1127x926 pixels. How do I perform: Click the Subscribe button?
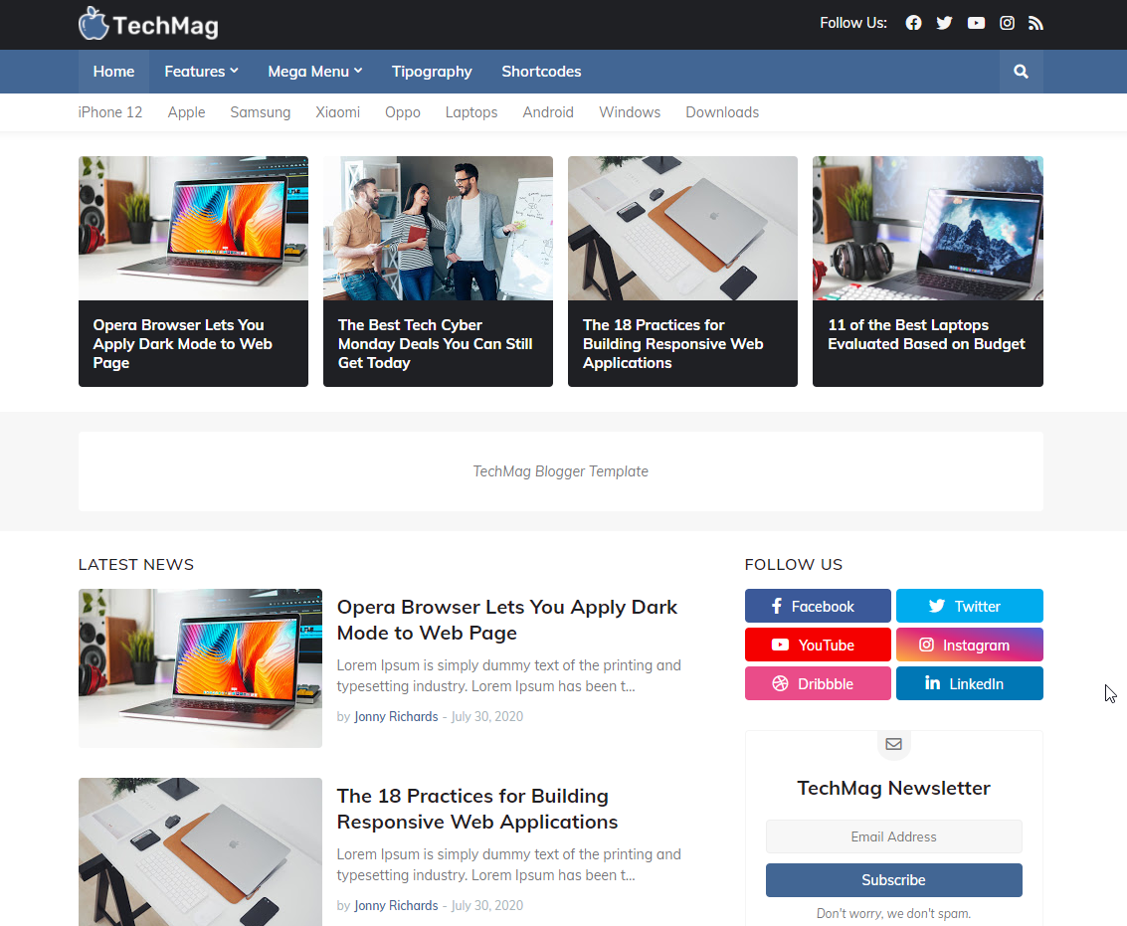(x=893, y=880)
